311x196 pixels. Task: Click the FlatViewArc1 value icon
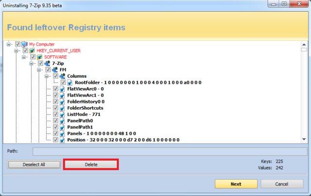62,95
